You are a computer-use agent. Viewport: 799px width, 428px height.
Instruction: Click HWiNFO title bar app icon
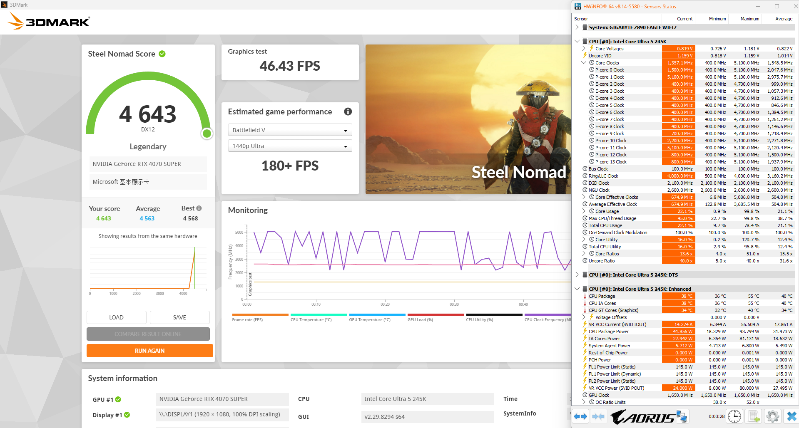[578, 6]
